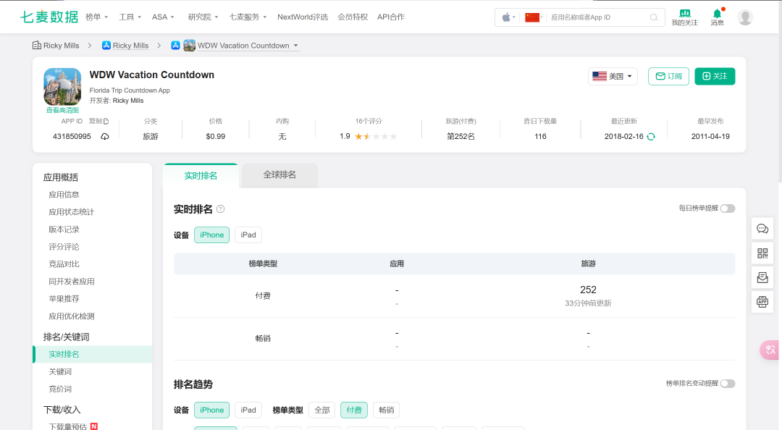Viewport: 782px width, 430px height.
Task: Click the red N badge on 下载量预估
Action: [93, 426]
